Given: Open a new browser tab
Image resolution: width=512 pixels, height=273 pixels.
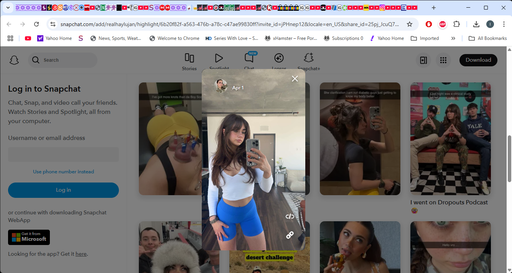Looking at the screenshot, I should (x=434, y=8).
